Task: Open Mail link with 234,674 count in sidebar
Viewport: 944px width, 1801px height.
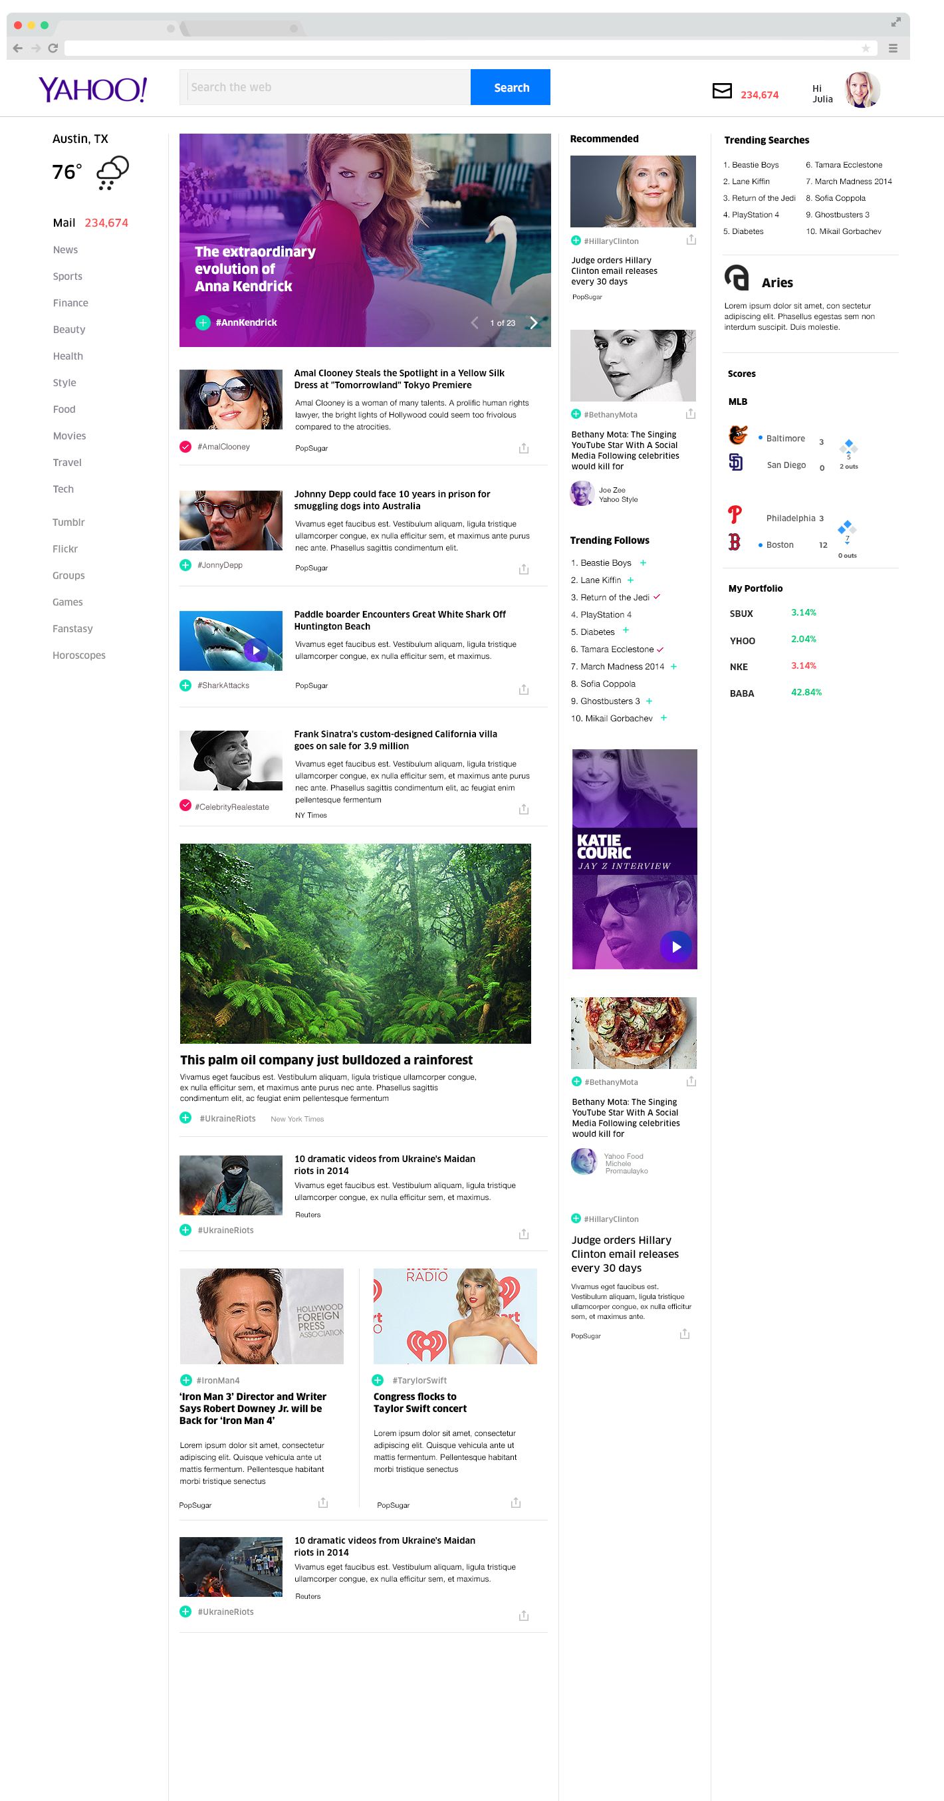Action: [91, 222]
